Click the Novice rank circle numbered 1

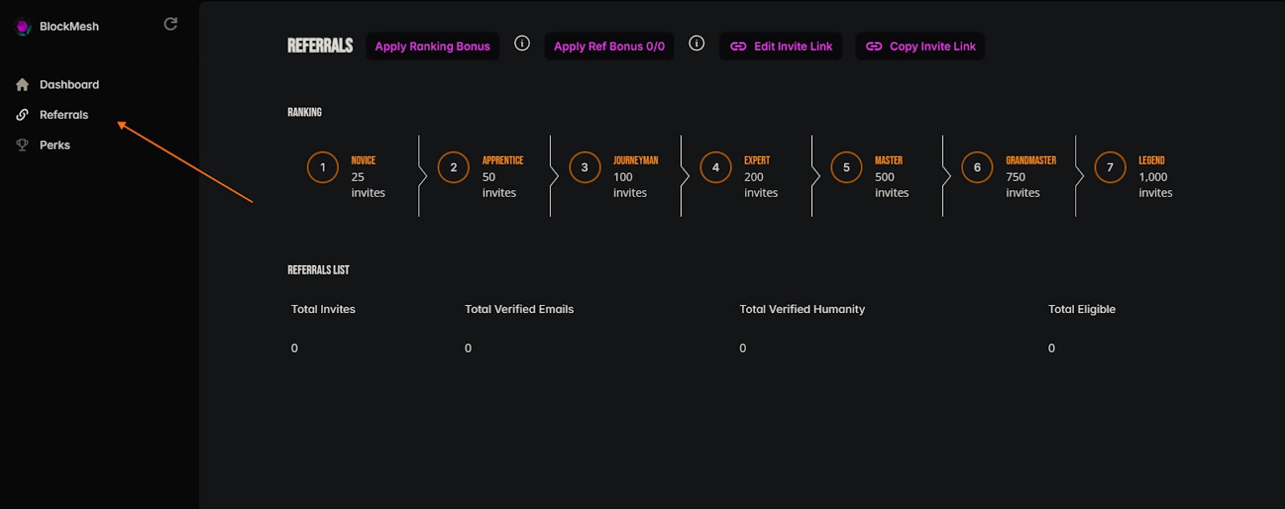323,167
